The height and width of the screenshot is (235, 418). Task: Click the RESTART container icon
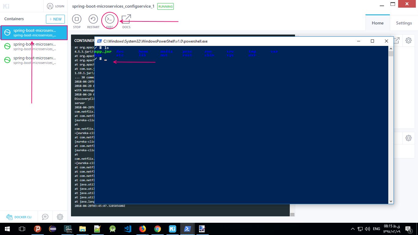tap(93, 19)
